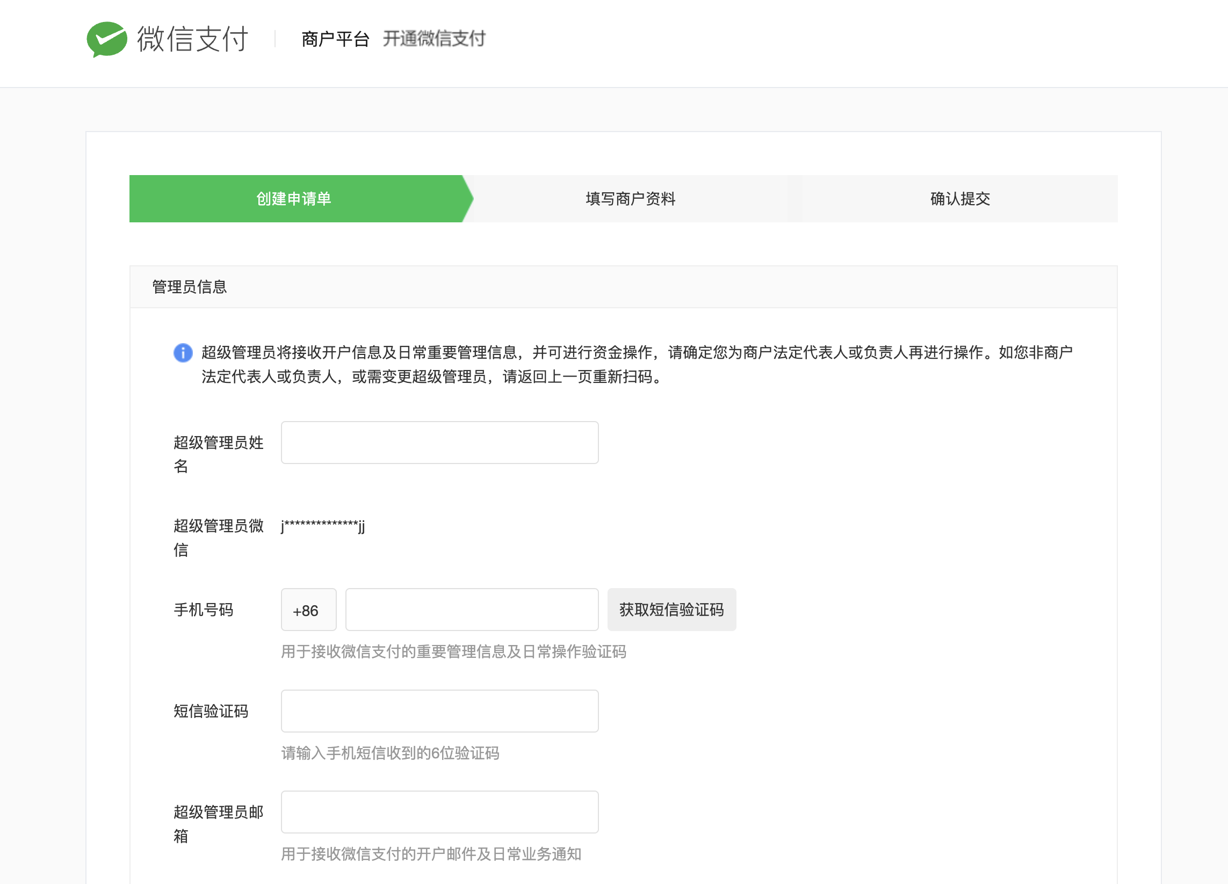Focus the 超级管理员姓名 input field
This screenshot has height=884, width=1228.
click(439, 443)
